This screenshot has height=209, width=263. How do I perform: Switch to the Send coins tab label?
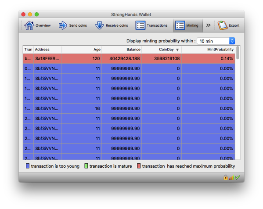click(78, 25)
